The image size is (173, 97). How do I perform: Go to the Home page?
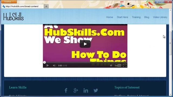109,17
